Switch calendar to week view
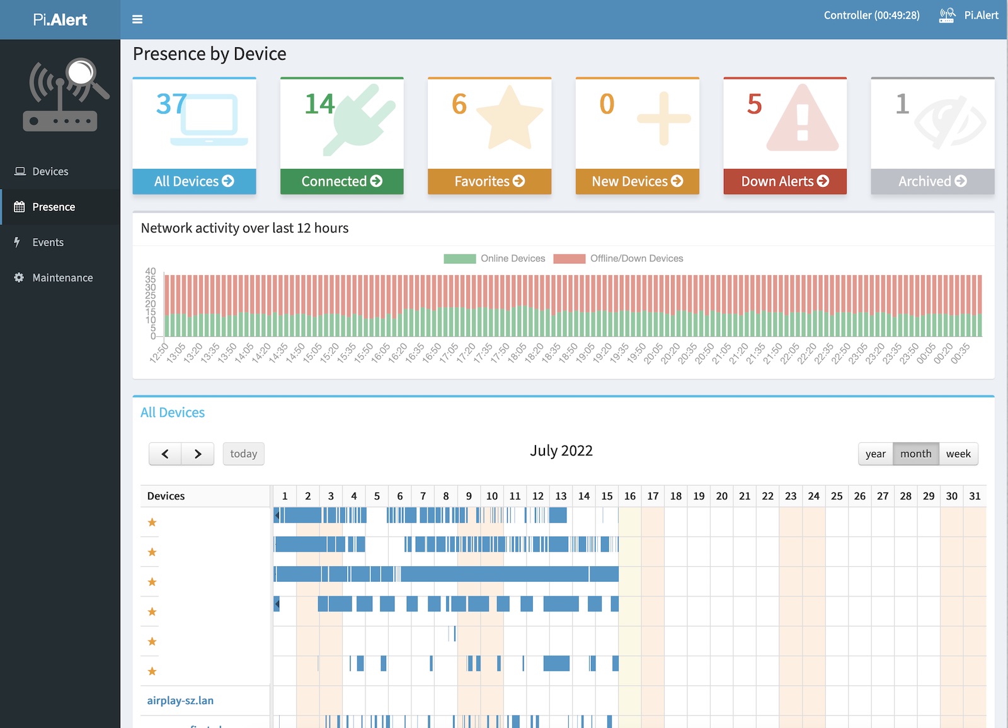 tap(958, 454)
